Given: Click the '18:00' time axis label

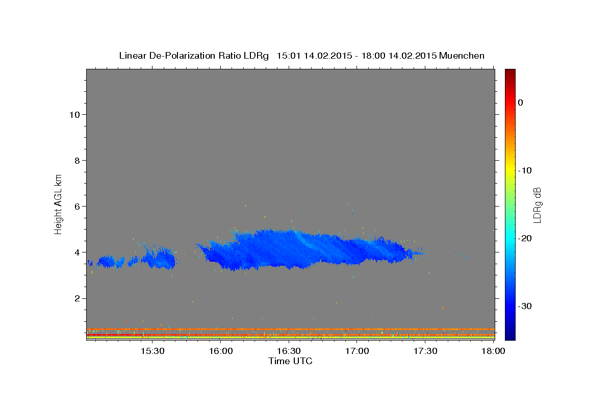Looking at the screenshot, I should [x=493, y=351].
